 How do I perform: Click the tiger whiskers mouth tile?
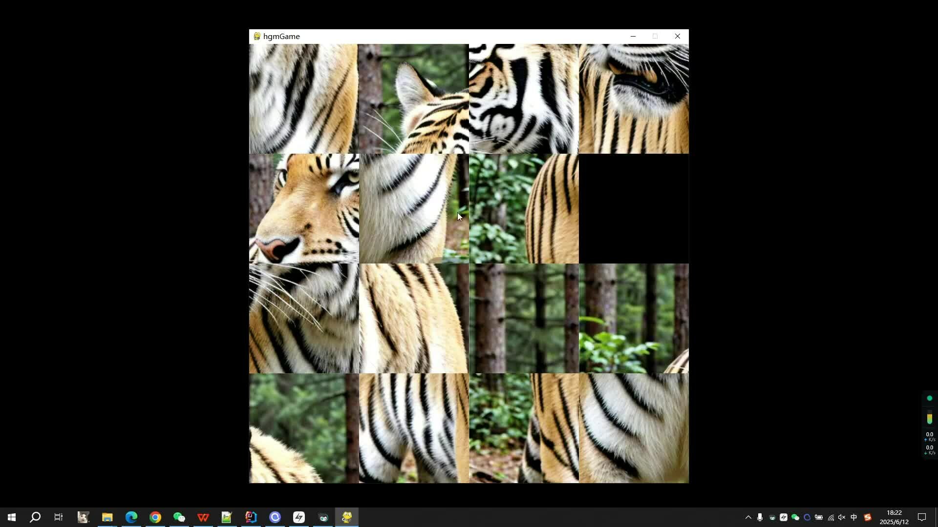[x=304, y=319]
